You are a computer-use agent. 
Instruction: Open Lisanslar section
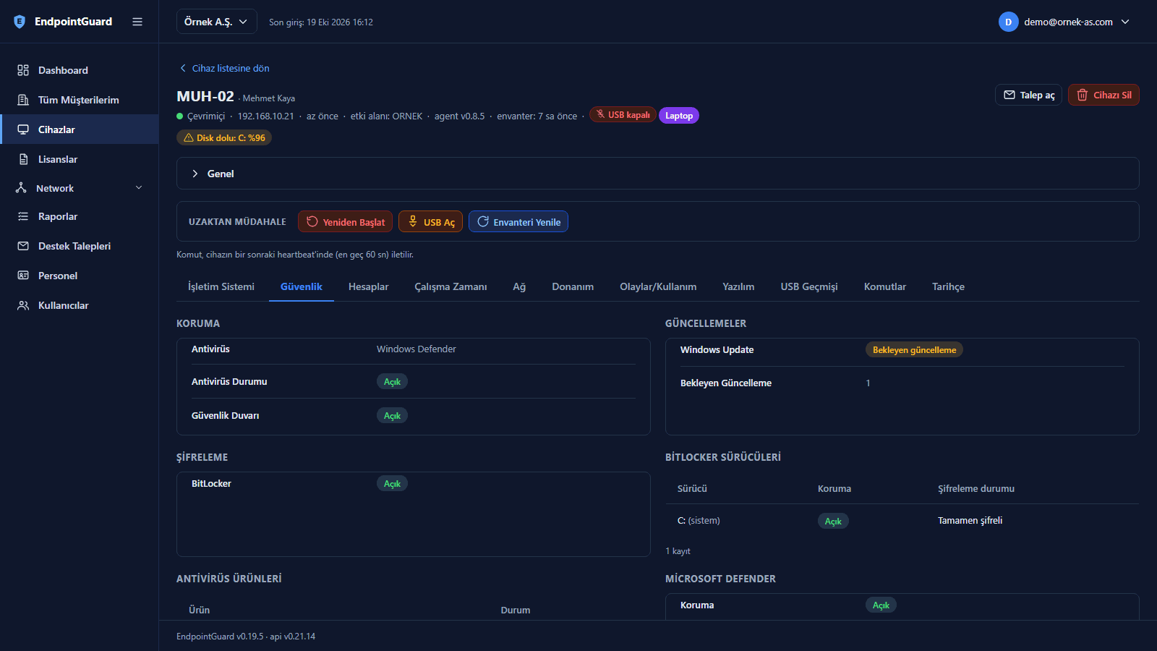(x=80, y=159)
